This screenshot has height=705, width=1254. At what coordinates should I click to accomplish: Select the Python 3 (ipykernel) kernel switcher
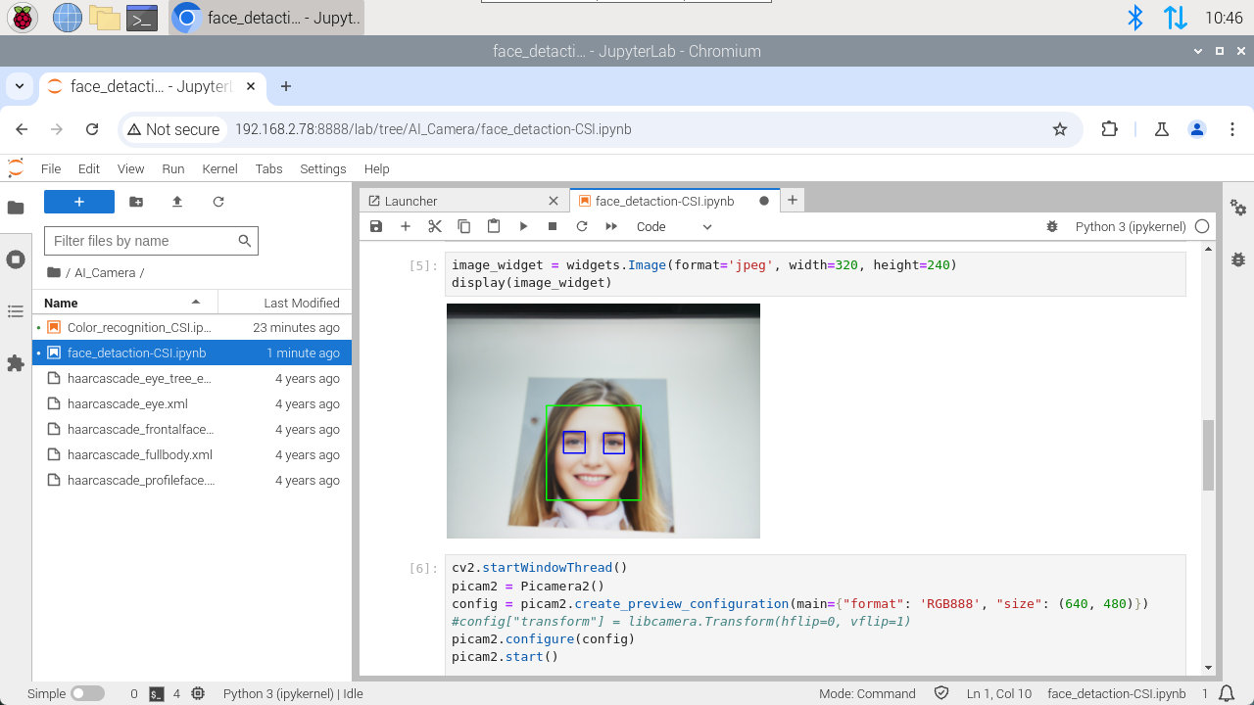pyautogui.click(x=1131, y=226)
